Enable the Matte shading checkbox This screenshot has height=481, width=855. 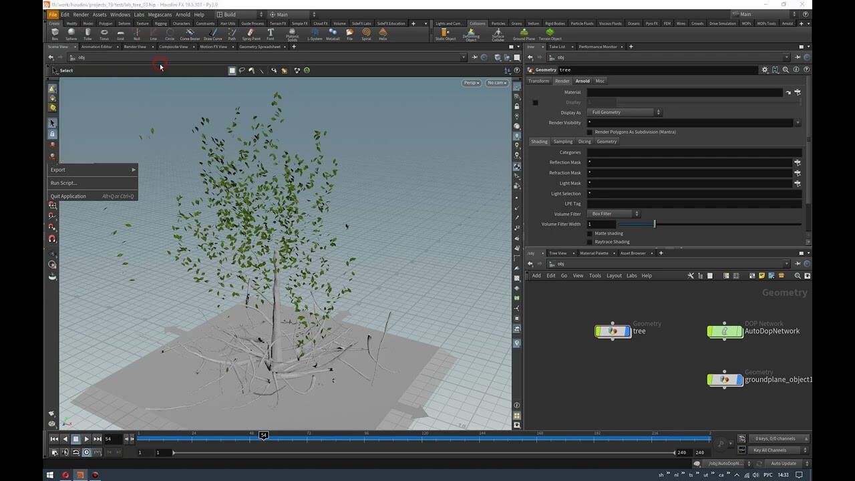click(590, 233)
